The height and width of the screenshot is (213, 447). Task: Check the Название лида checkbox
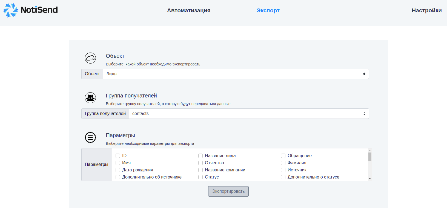click(200, 156)
